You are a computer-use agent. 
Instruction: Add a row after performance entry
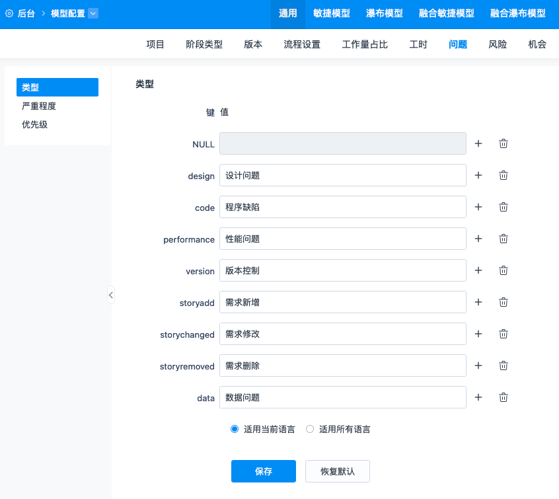[x=478, y=239]
